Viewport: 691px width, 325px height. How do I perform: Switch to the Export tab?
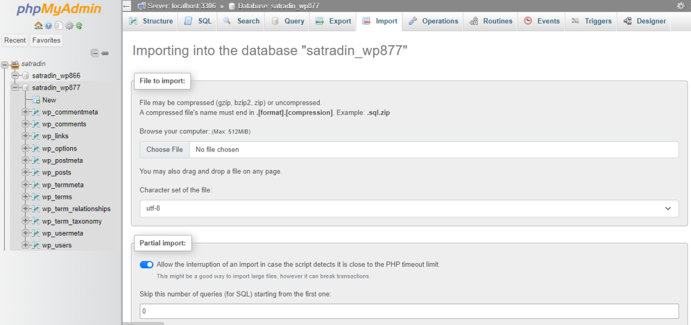click(333, 21)
